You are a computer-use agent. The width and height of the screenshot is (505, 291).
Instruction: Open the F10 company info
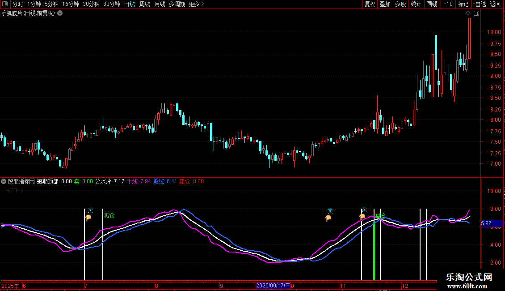(448, 4)
